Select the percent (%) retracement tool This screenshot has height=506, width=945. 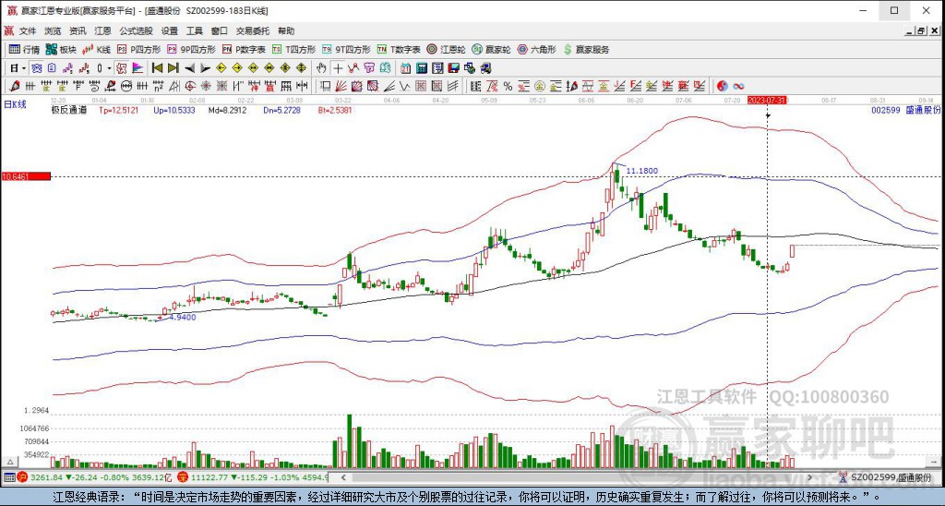pos(508,86)
